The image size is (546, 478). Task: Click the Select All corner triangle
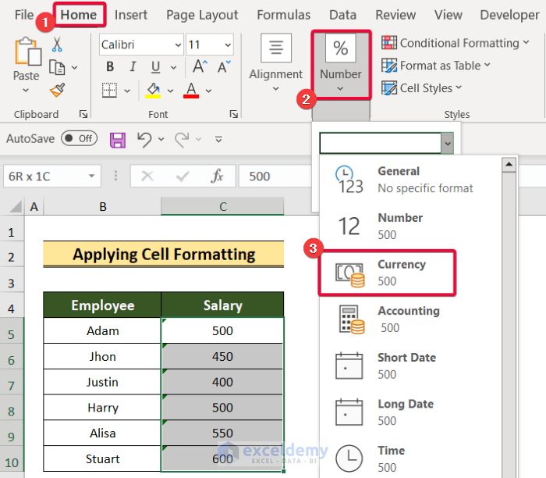click(16, 206)
